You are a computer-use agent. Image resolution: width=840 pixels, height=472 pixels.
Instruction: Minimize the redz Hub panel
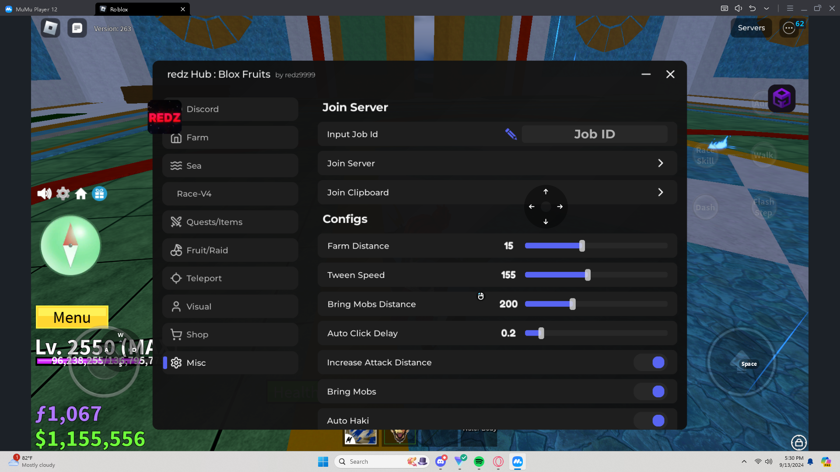pos(646,74)
